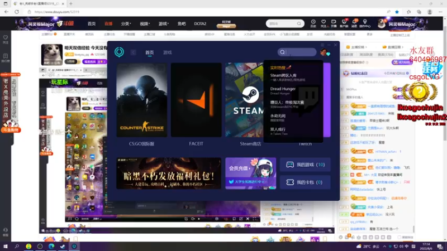Click the cat streamer avatar
This screenshot has height=251, width=447.
pyautogui.click(x=51, y=55)
